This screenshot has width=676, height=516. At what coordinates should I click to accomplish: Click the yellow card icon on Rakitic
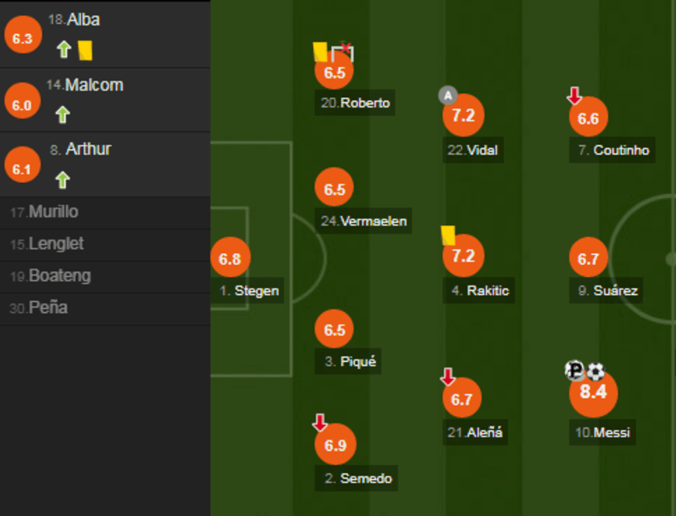coord(448,235)
